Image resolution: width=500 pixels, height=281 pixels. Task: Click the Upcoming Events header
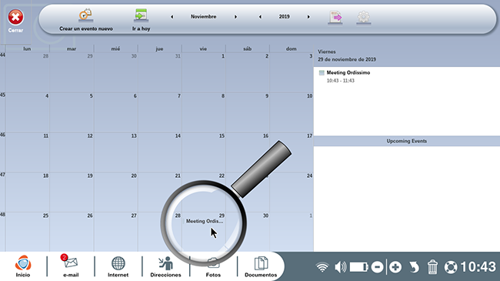tap(407, 141)
